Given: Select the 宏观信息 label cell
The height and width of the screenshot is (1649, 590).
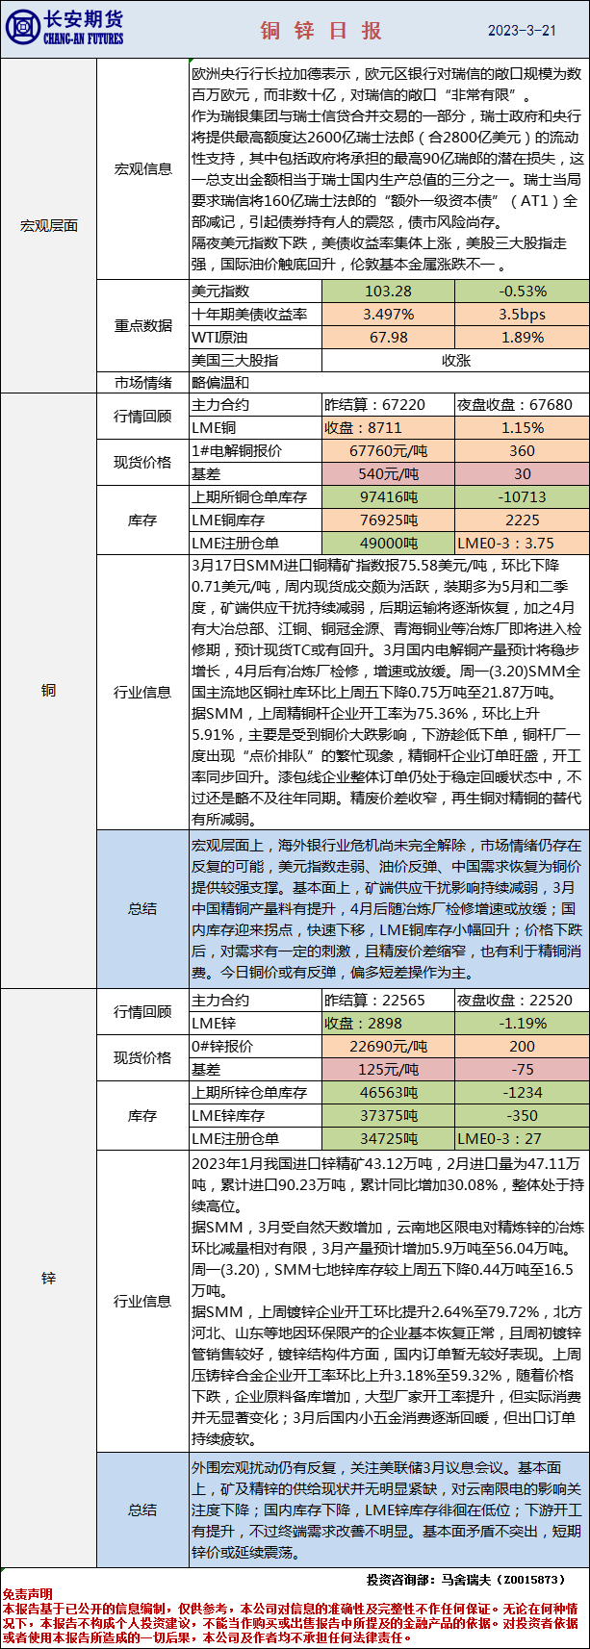Looking at the screenshot, I should click(142, 169).
